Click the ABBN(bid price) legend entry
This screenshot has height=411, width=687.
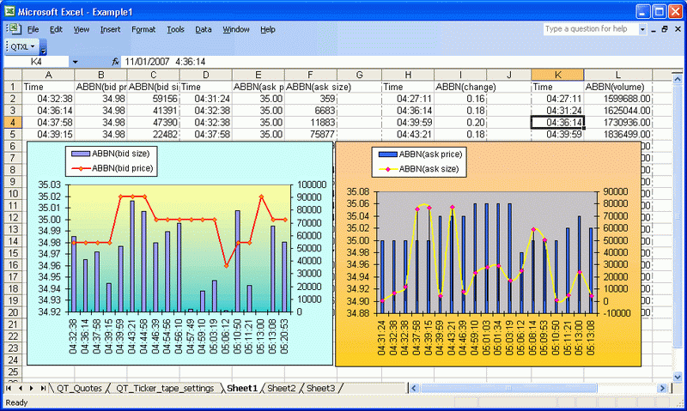pyautogui.click(x=123, y=169)
